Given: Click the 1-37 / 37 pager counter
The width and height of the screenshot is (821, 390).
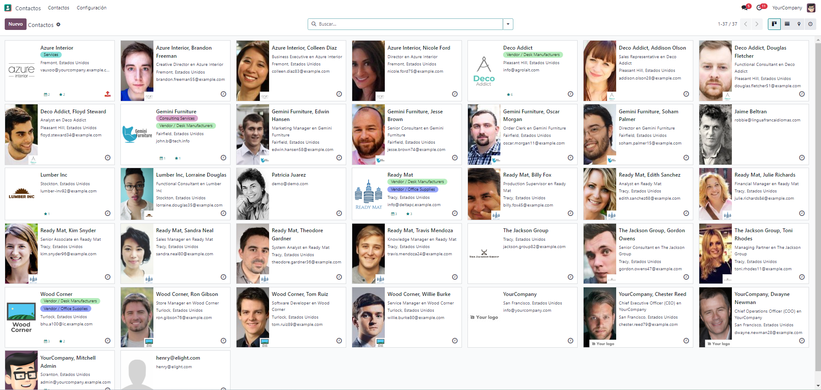Looking at the screenshot, I should 727,24.
